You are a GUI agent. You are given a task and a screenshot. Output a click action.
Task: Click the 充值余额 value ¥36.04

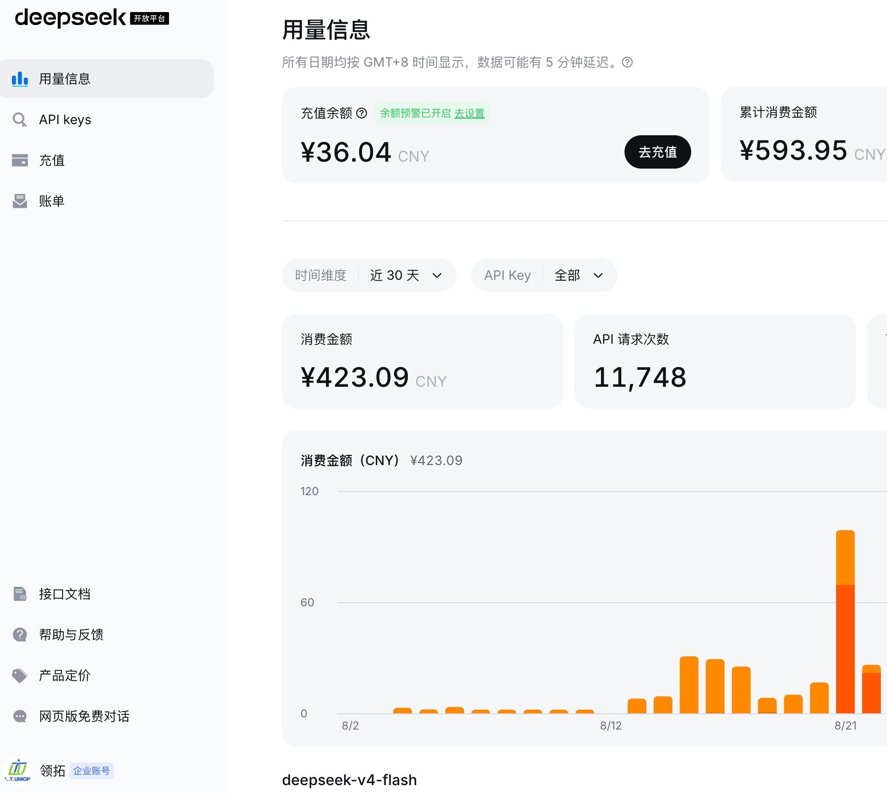(x=346, y=152)
